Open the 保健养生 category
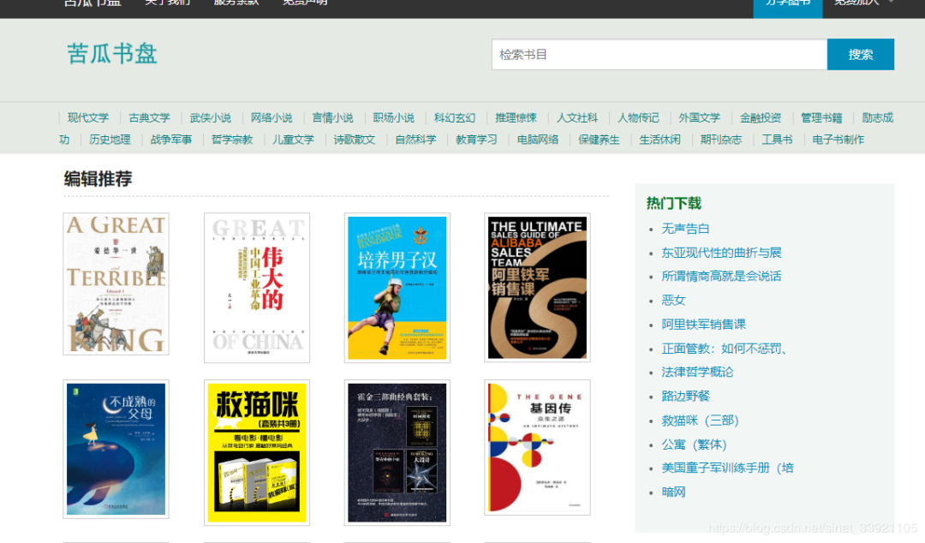The image size is (925, 543). (x=599, y=140)
